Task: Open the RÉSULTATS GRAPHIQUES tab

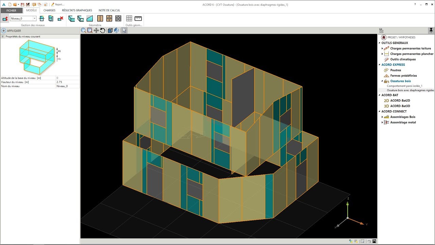Action: pyautogui.click(x=77, y=10)
